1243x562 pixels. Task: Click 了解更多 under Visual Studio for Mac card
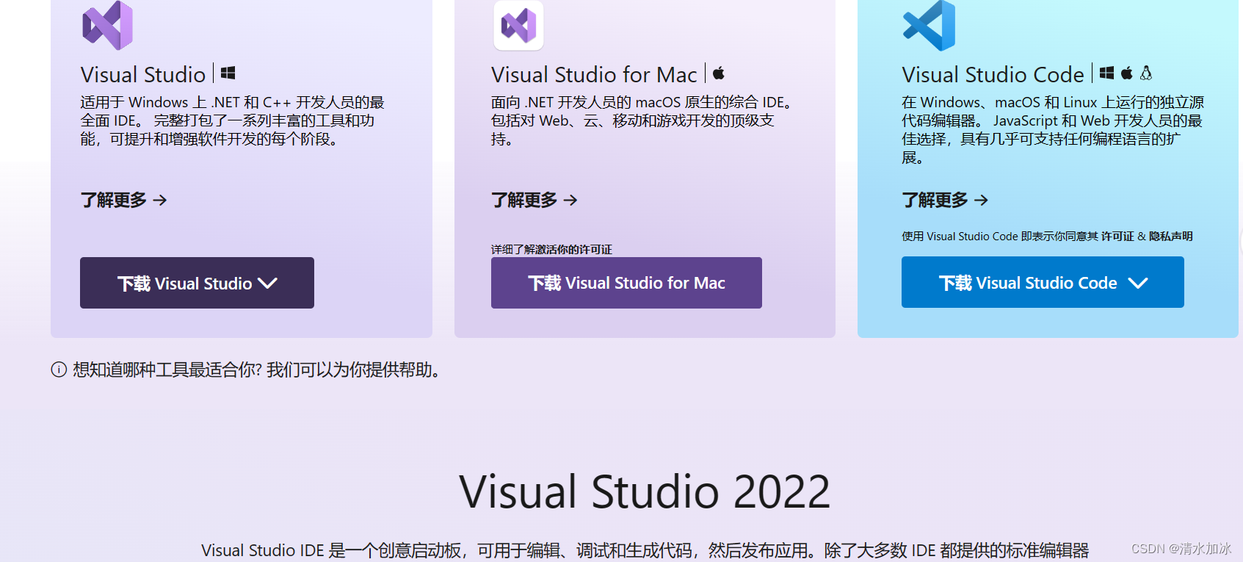(x=534, y=200)
